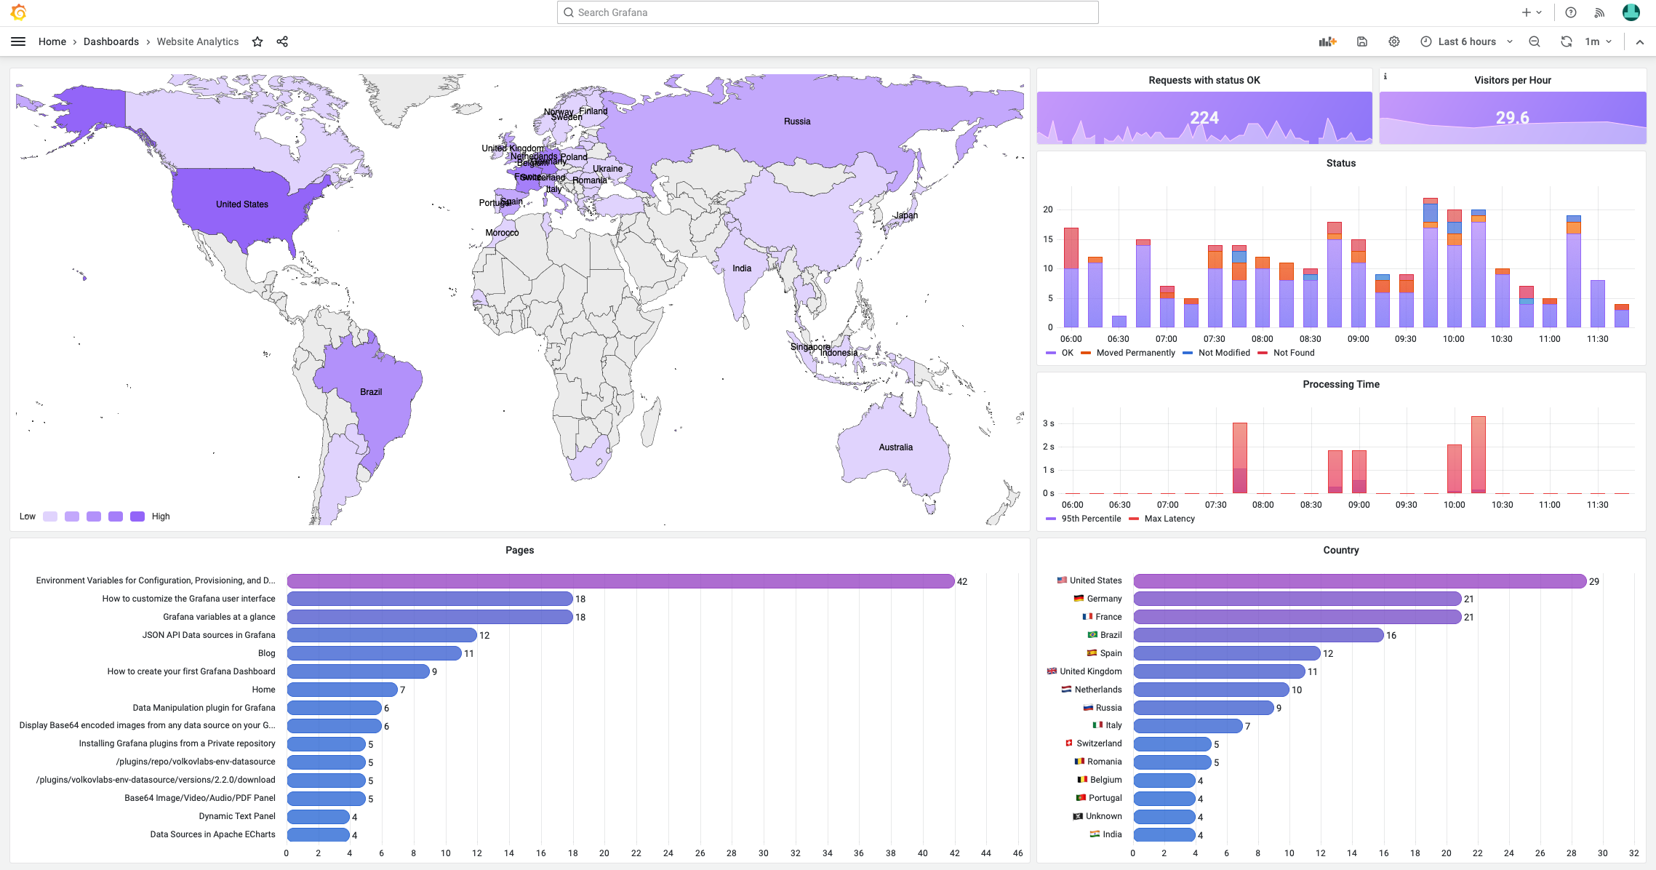Click the Germany country bar
This screenshot has width=1656, height=870.
[1297, 599]
